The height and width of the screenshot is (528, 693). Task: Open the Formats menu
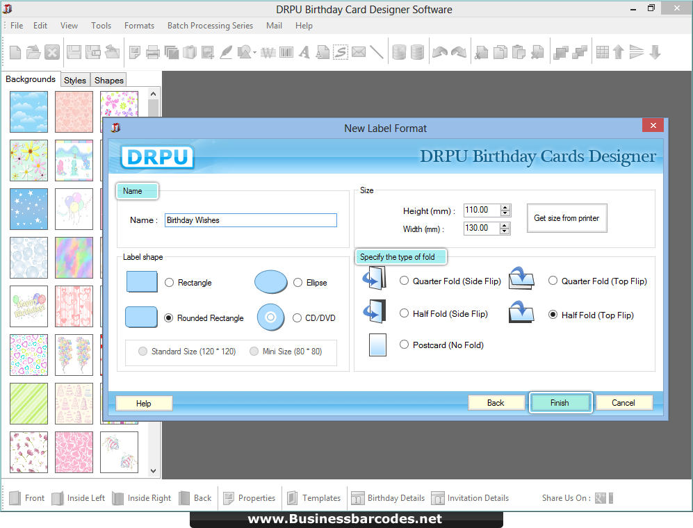(139, 26)
